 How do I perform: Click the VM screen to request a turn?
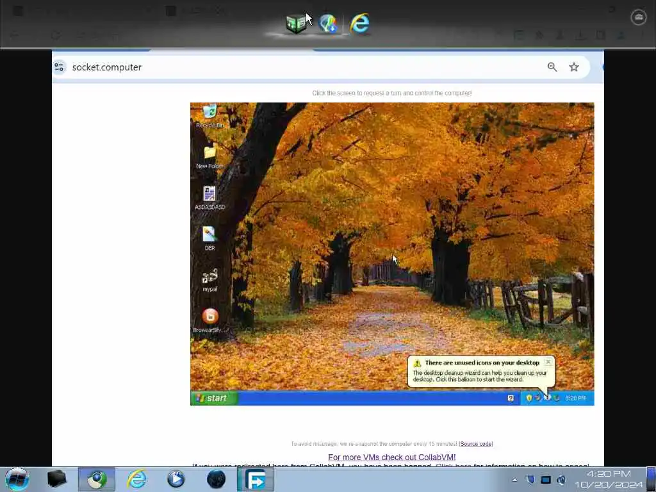[x=392, y=254]
